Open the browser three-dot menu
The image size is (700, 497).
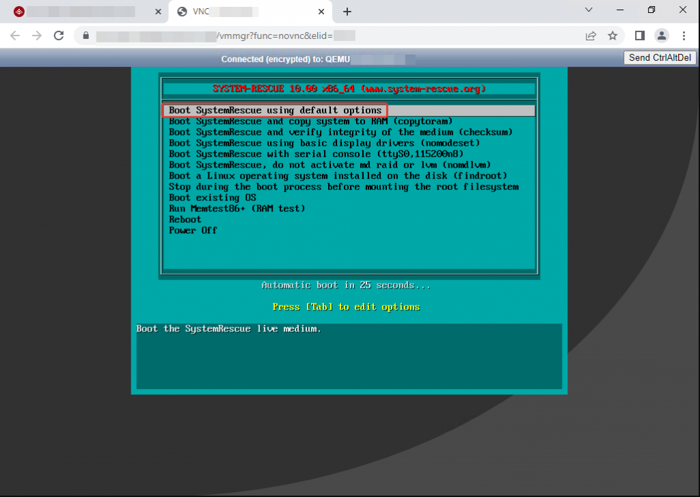[x=684, y=36]
